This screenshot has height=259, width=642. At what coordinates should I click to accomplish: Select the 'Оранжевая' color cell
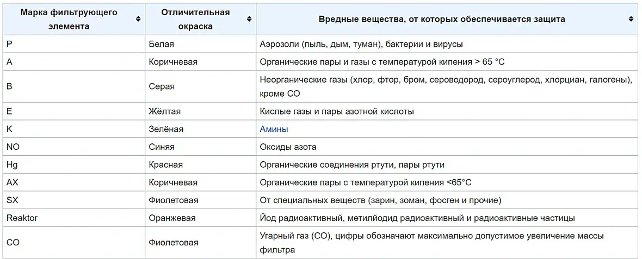(172, 218)
